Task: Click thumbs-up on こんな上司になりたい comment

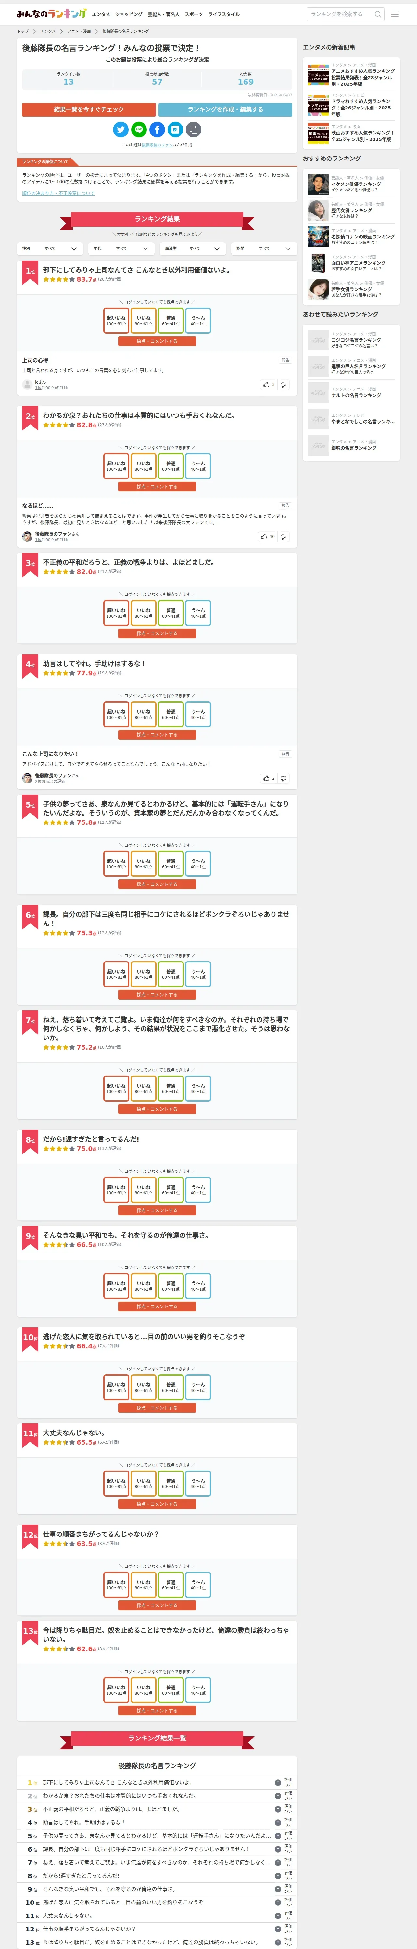Action: pyautogui.click(x=266, y=778)
